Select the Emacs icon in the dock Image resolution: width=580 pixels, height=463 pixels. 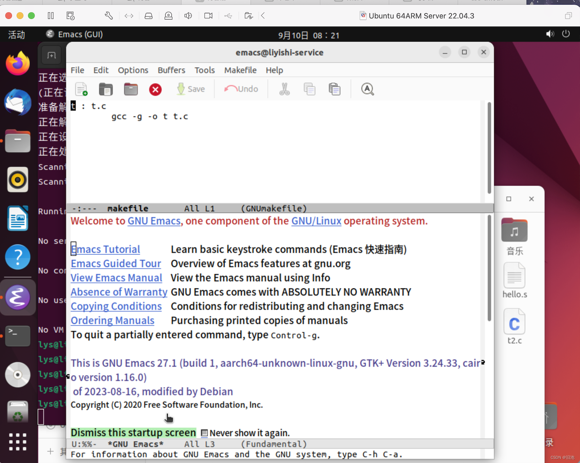tap(18, 297)
